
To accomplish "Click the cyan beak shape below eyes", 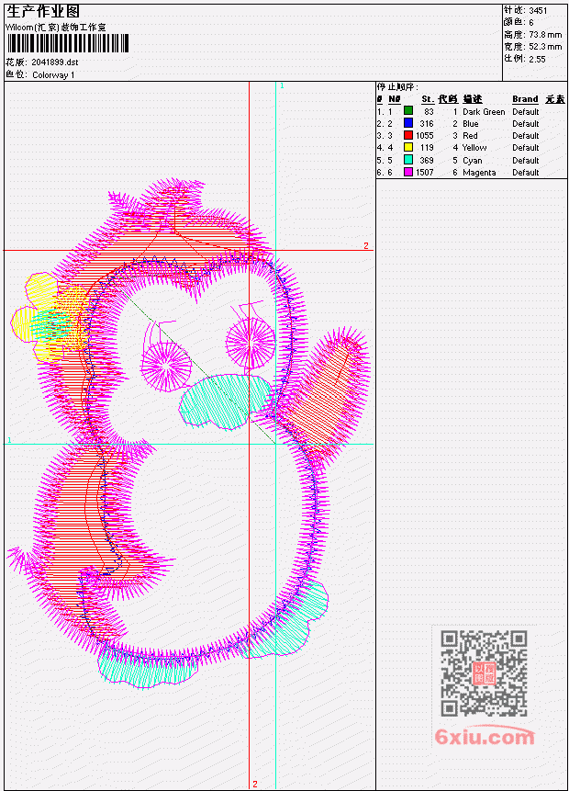I will [226, 402].
